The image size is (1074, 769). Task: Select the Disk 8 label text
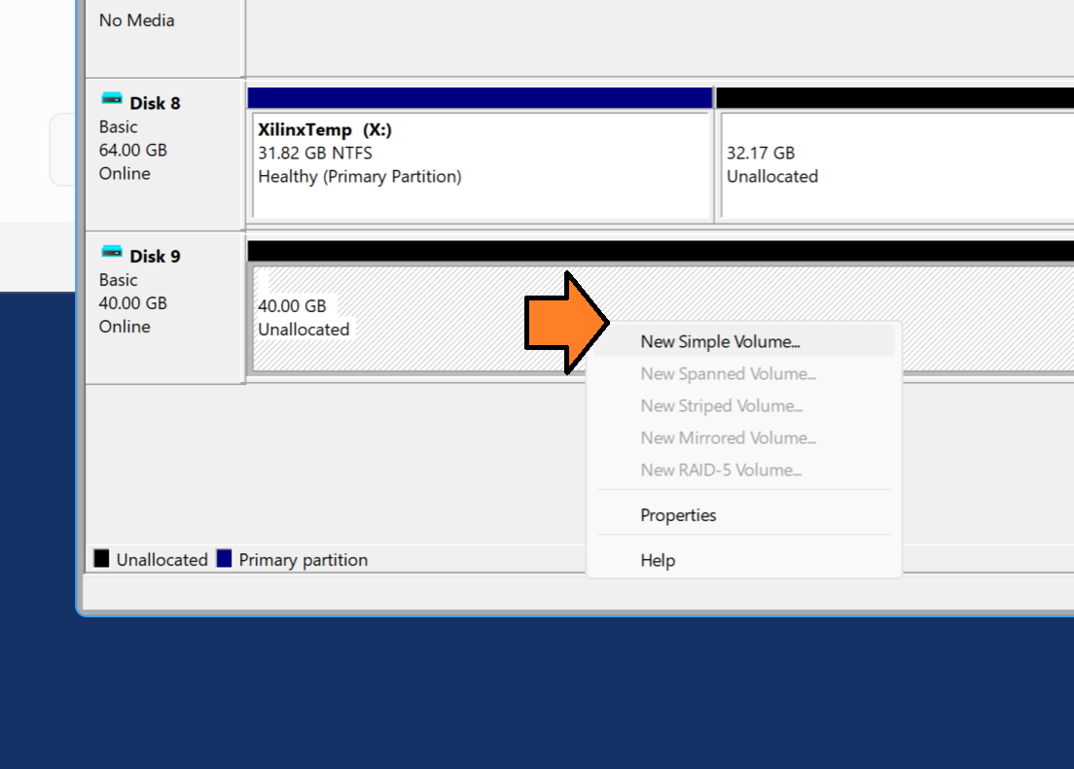tap(155, 103)
